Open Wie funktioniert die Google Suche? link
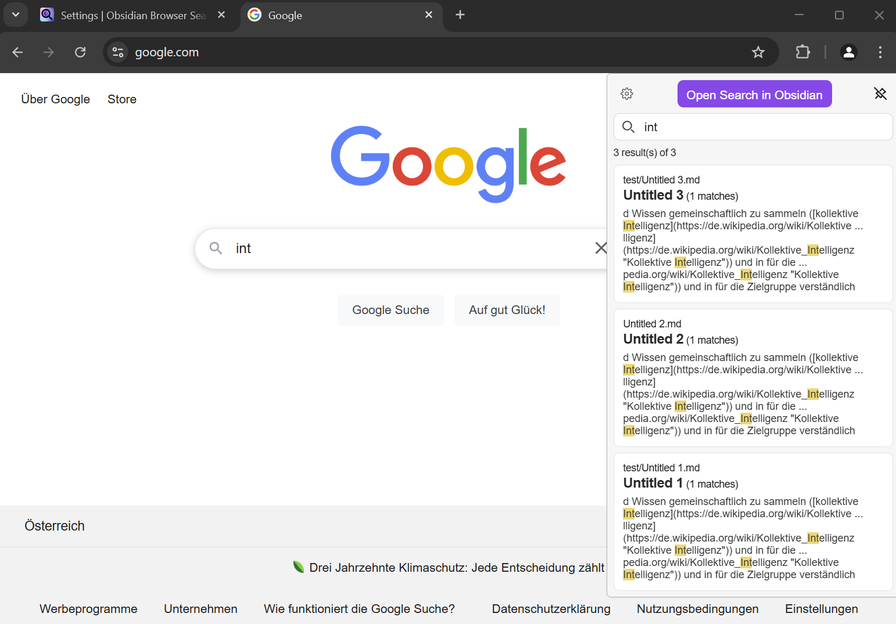This screenshot has width=896, height=624. coord(359,609)
